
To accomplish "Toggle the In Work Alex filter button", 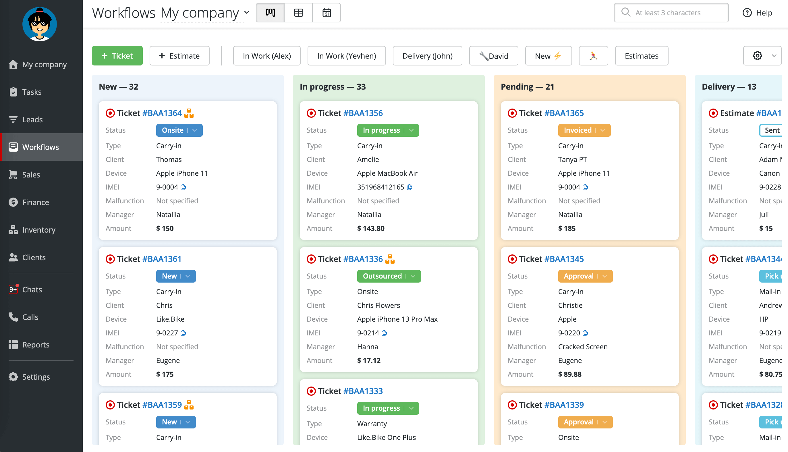I will tap(267, 55).
